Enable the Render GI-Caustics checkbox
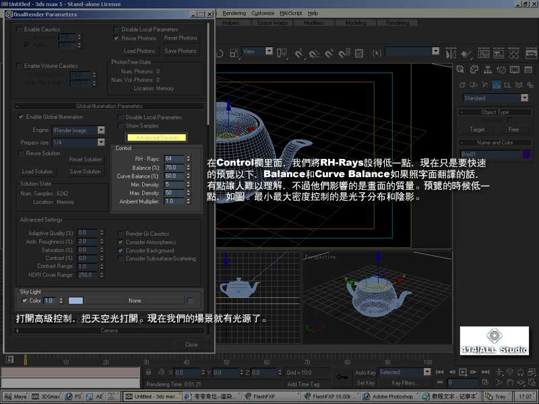This screenshot has width=539, height=404. [121, 234]
